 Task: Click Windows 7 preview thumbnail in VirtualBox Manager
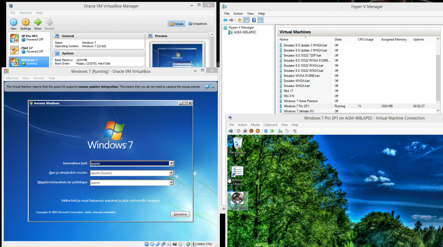(177, 55)
